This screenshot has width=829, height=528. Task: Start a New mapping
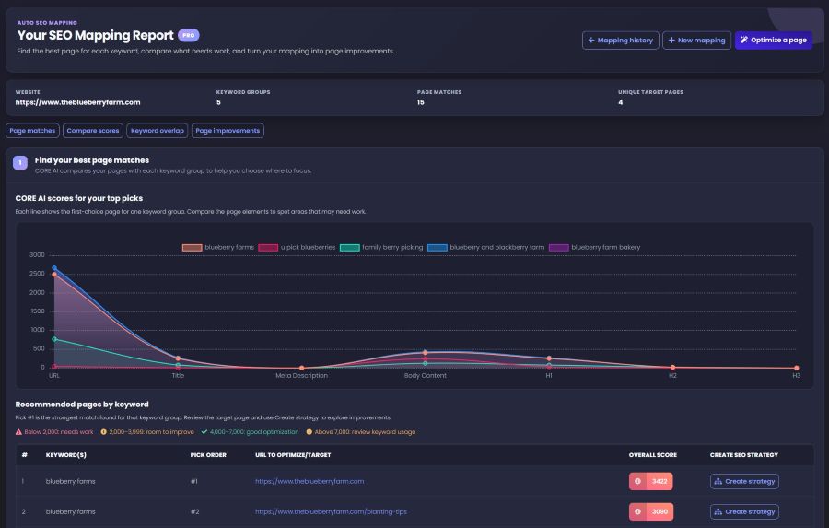(696, 41)
